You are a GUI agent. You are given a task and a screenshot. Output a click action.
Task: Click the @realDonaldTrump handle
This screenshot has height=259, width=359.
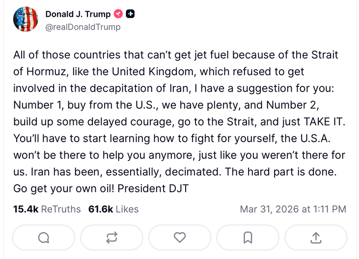click(x=83, y=27)
